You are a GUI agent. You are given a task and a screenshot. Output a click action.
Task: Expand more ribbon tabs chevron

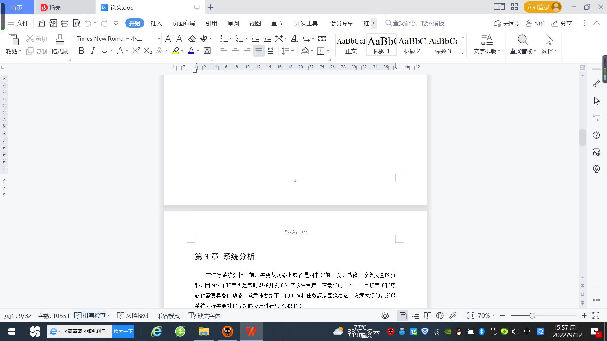[x=373, y=23]
